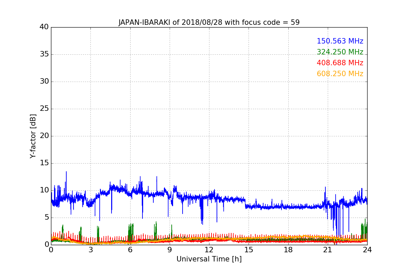The height and width of the screenshot is (272, 408).
Task: Click the y-axis tick label 10
Action: pyautogui.click(x=44, y=190)
